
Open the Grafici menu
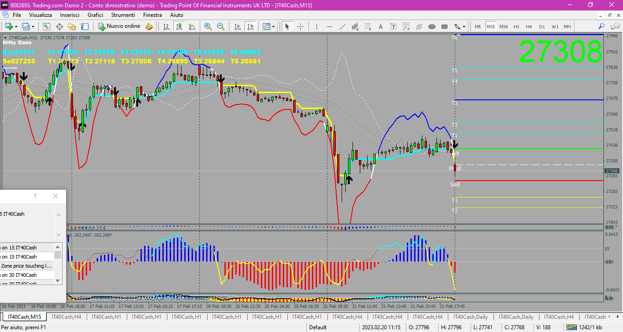tap(95, 15)
